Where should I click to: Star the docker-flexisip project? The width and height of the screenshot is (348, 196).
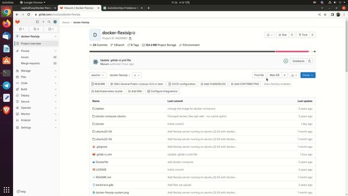[283, 35]
